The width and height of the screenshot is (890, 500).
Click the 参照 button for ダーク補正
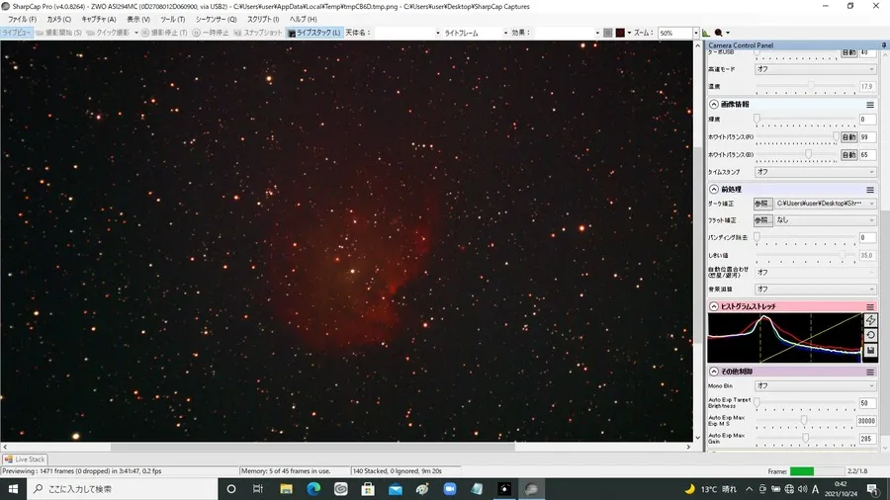761,204
